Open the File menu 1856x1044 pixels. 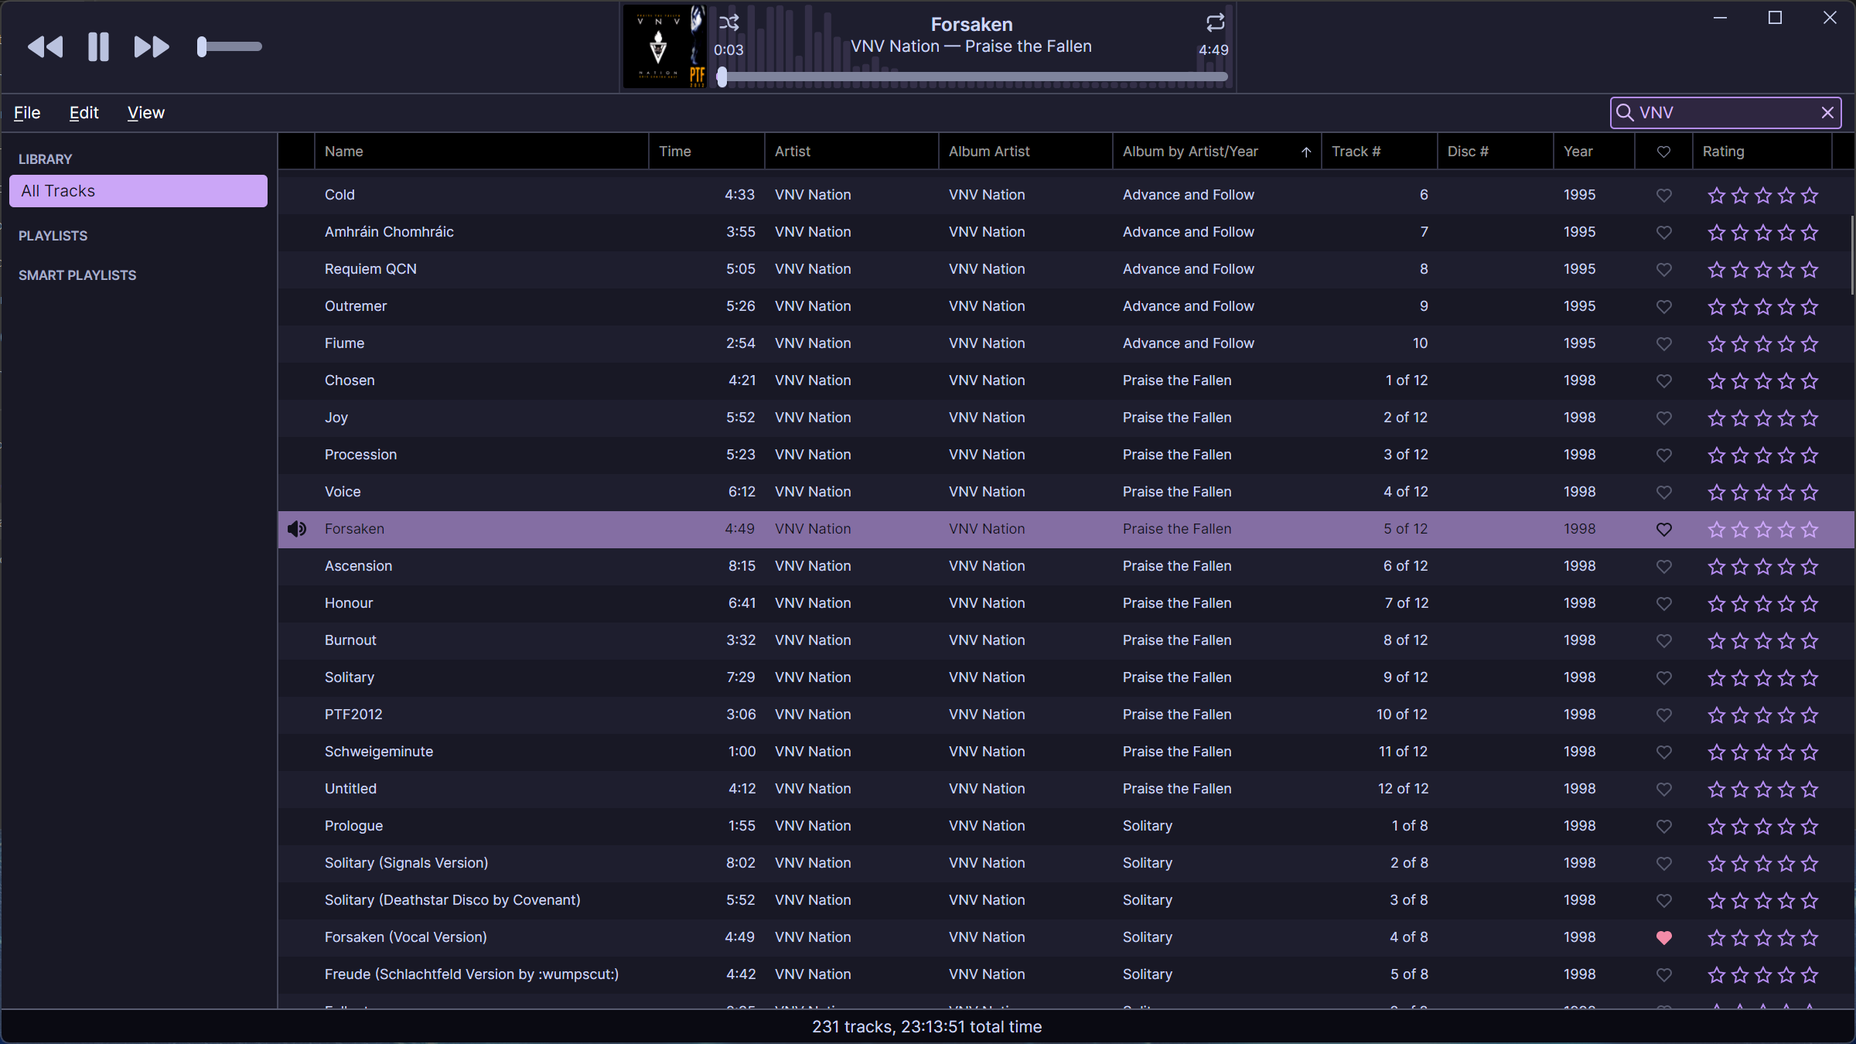(27, 113)
